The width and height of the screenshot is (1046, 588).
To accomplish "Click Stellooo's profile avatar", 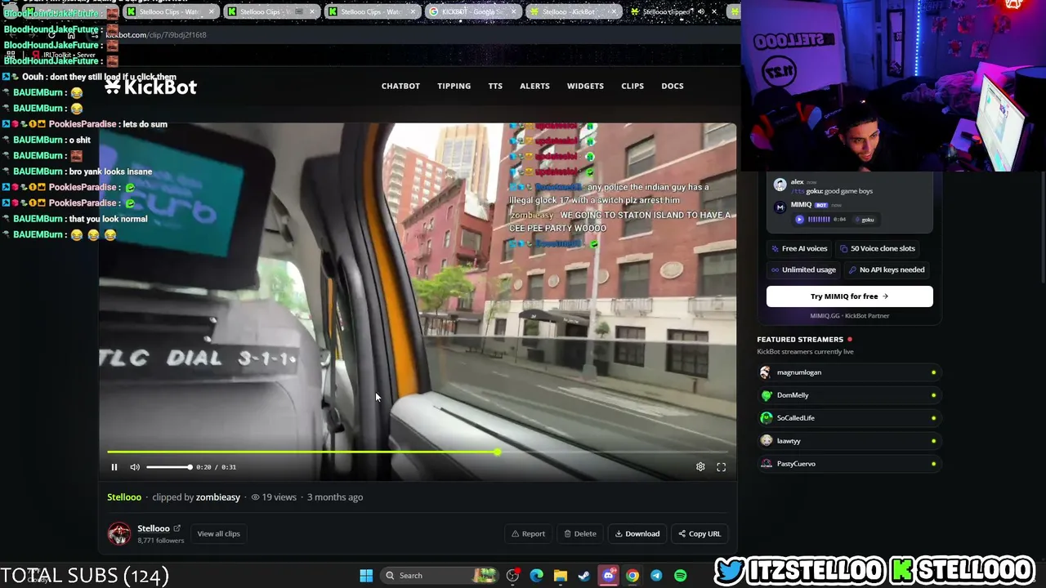I will coord(119,533).
